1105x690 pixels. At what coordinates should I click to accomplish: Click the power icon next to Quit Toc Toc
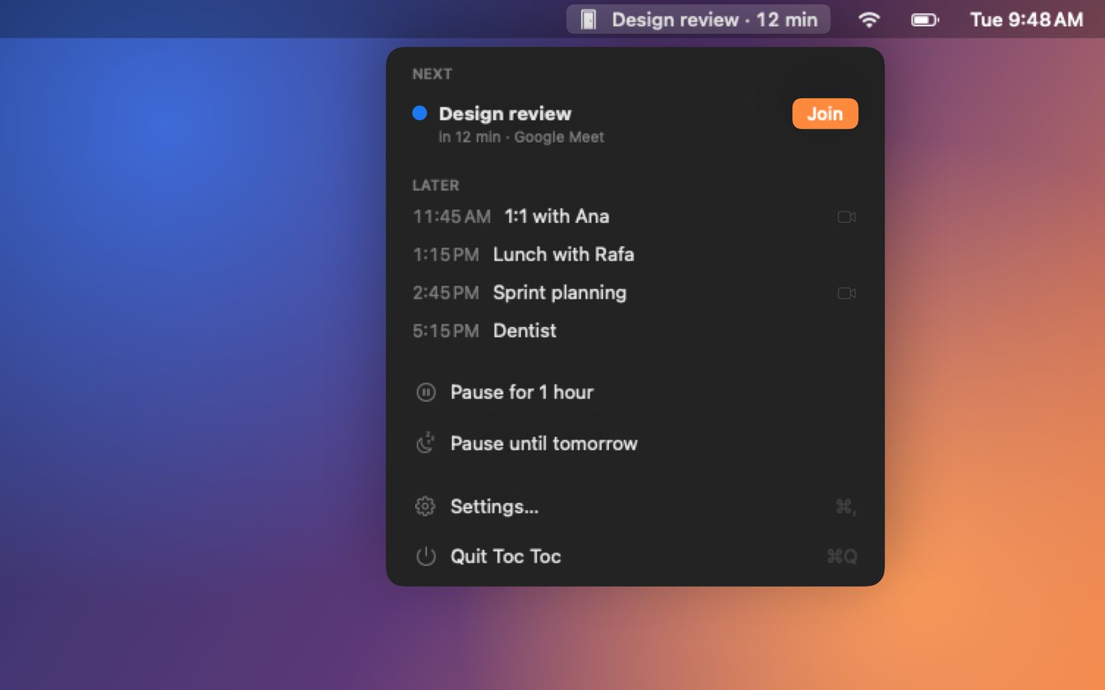point(425,556)
